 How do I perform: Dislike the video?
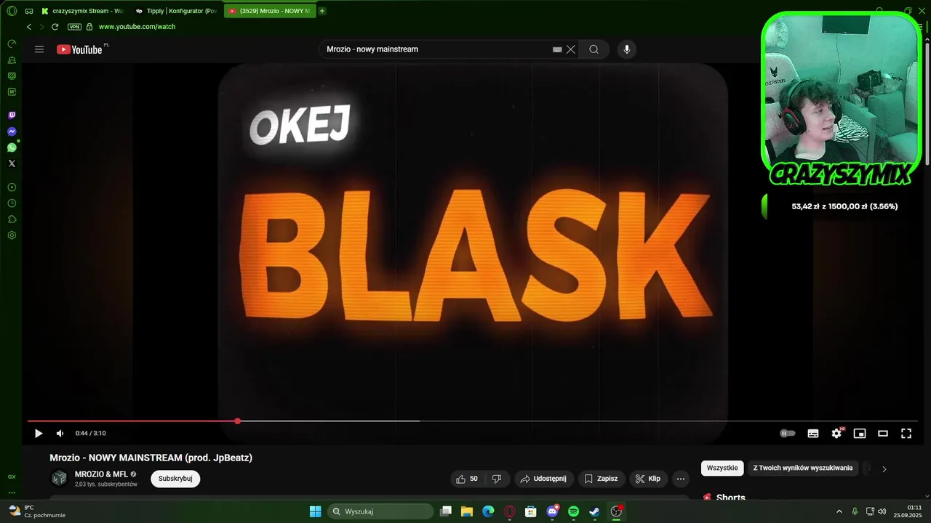point(497,479)
